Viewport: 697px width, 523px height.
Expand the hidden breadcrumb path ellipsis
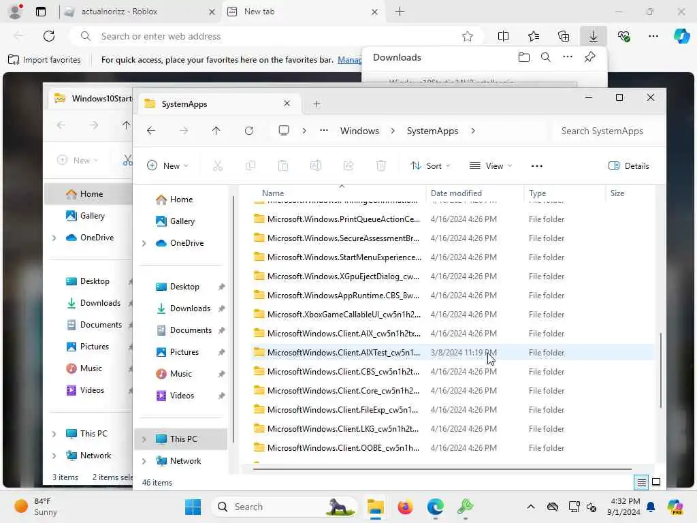coord(323,130)
